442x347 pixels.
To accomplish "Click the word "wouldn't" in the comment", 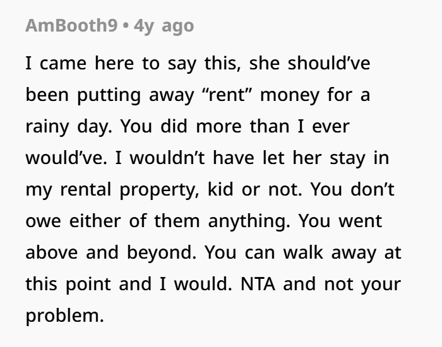I will tap(167, 158).
